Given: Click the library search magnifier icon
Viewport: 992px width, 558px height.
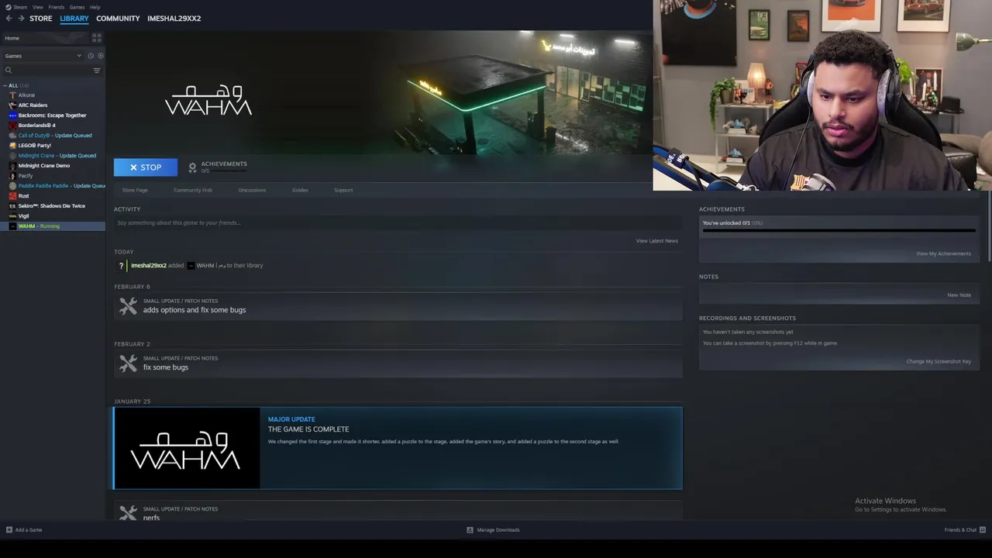Looking at the screenshot, I should tap(9, 71).
